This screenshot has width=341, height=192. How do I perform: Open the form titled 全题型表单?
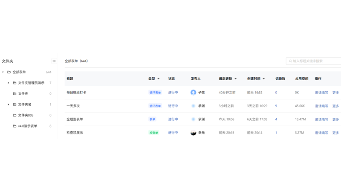tap(75, 119)
